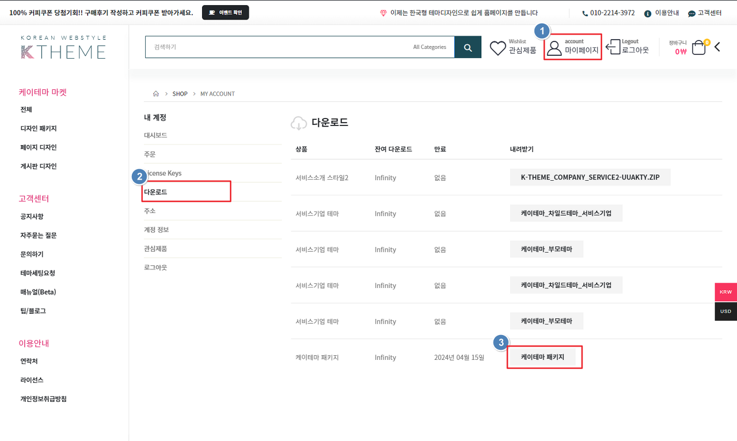Click the 이벤트 확인 button

pyautogui.click(x=226, y=13)
